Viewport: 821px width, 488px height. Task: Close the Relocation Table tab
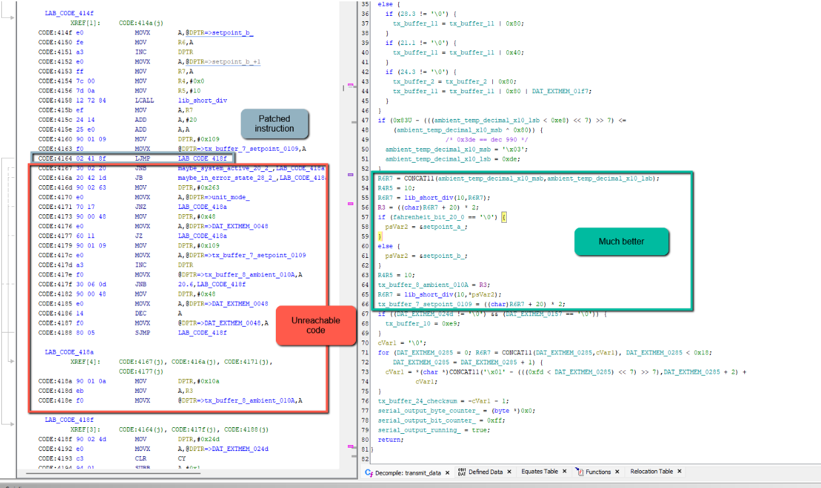pyautogui.click(x=679, y=472)
